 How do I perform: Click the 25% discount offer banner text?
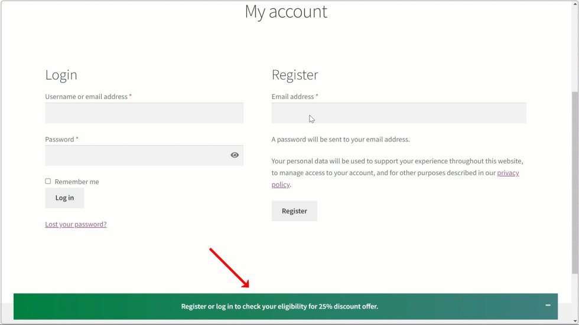coord(279,307)
